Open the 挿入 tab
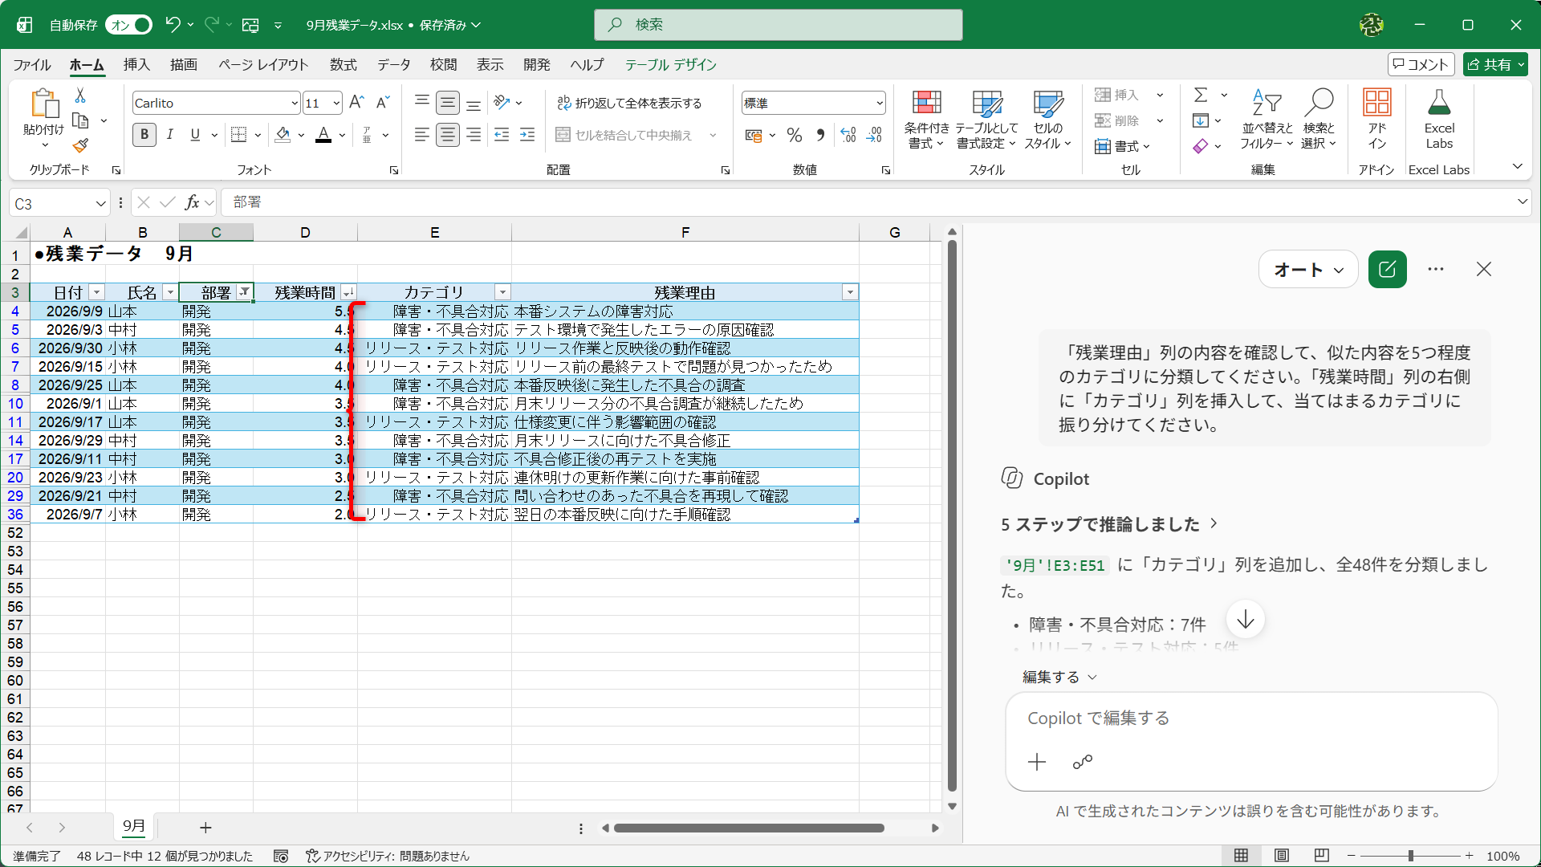This screenshot has width=1541, height=867. 136,64
